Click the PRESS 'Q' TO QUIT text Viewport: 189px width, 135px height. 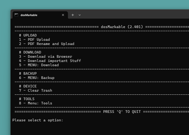(x=122, y=112)
